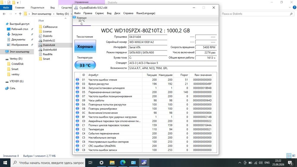The width and height of the screenshot is (297, 167).
Task: Open Загрузки in quick access
Action: tap(17, 34)
